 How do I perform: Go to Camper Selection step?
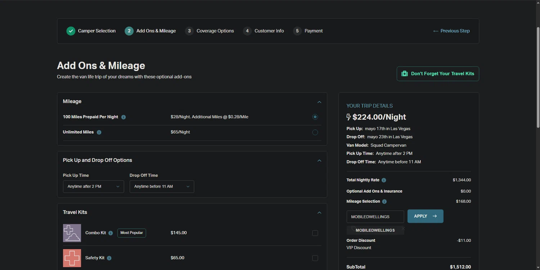(x=91, y=31)
